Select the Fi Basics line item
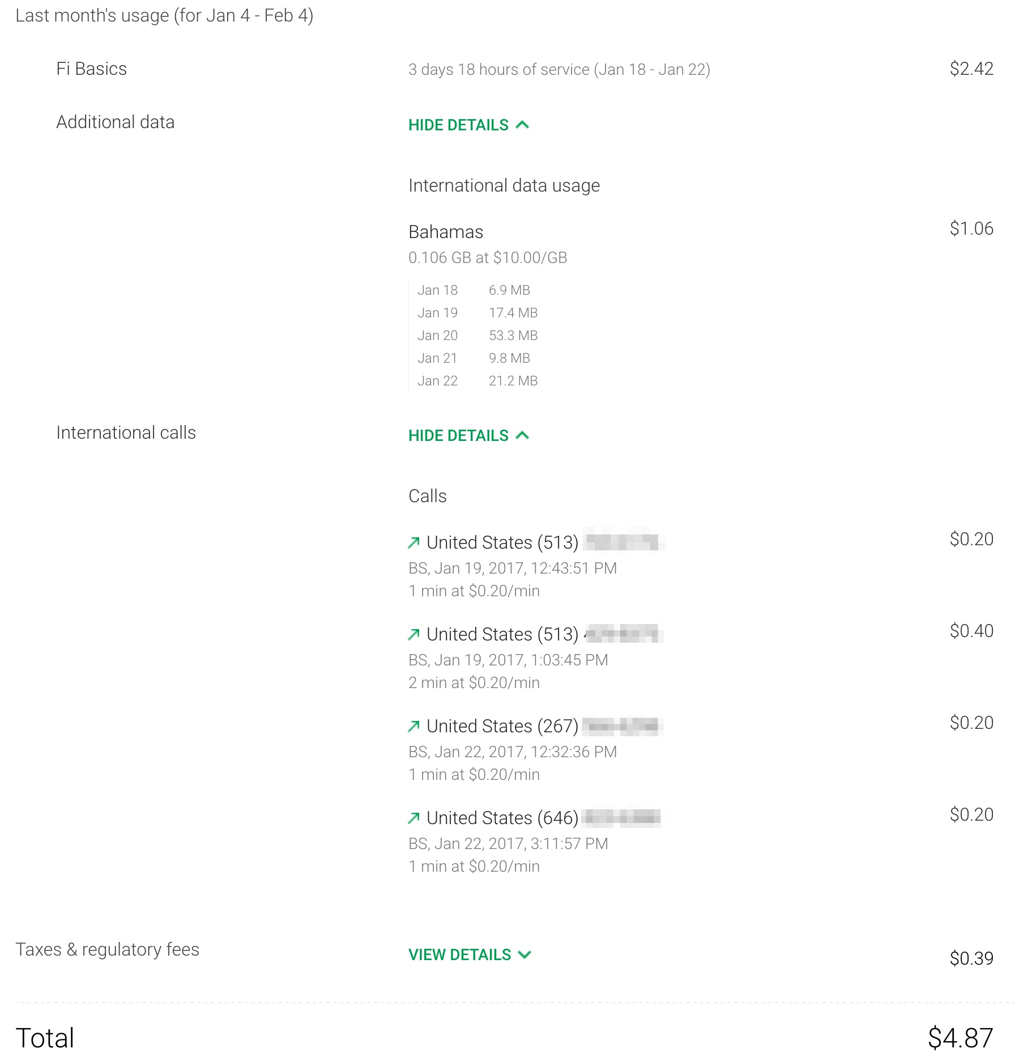Viewport: 1015px width, 1061px height. click(x=91, y=69)
